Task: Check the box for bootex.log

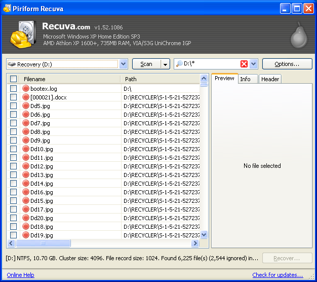Action: (13, 88)
